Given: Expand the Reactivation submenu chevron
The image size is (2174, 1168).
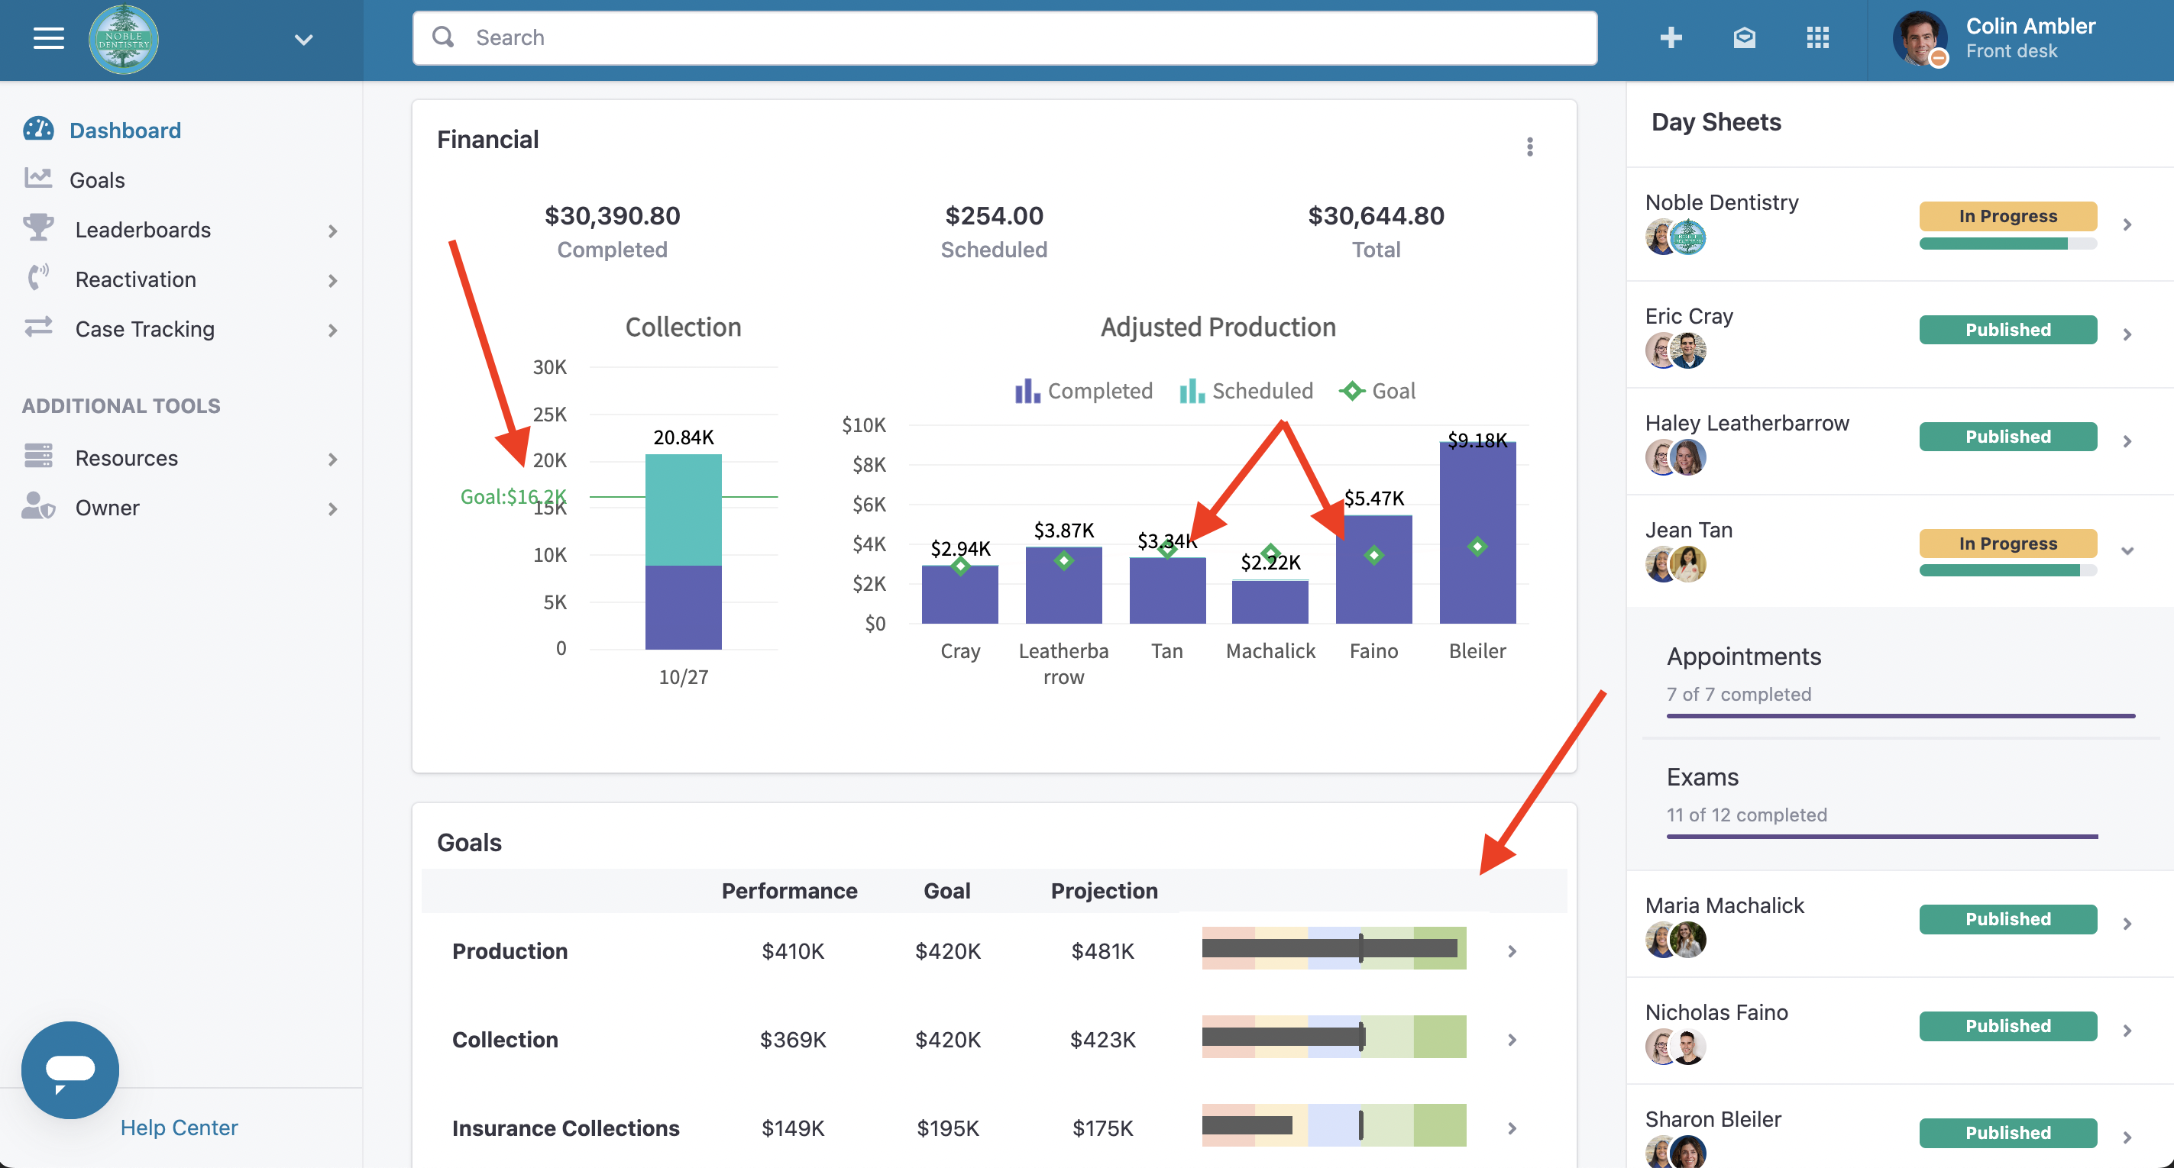Looking at the screenshot, I should [332, 280].
